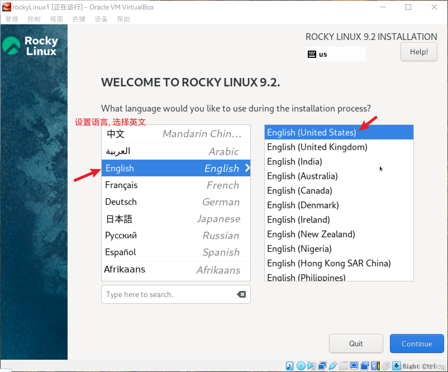The width and height of the screenshot is (448, 372).
Task: Open the 热键 menu
Action: click(x=79, y=19)
